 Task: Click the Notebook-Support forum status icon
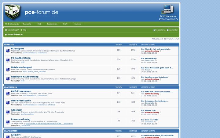coord(8,70)
